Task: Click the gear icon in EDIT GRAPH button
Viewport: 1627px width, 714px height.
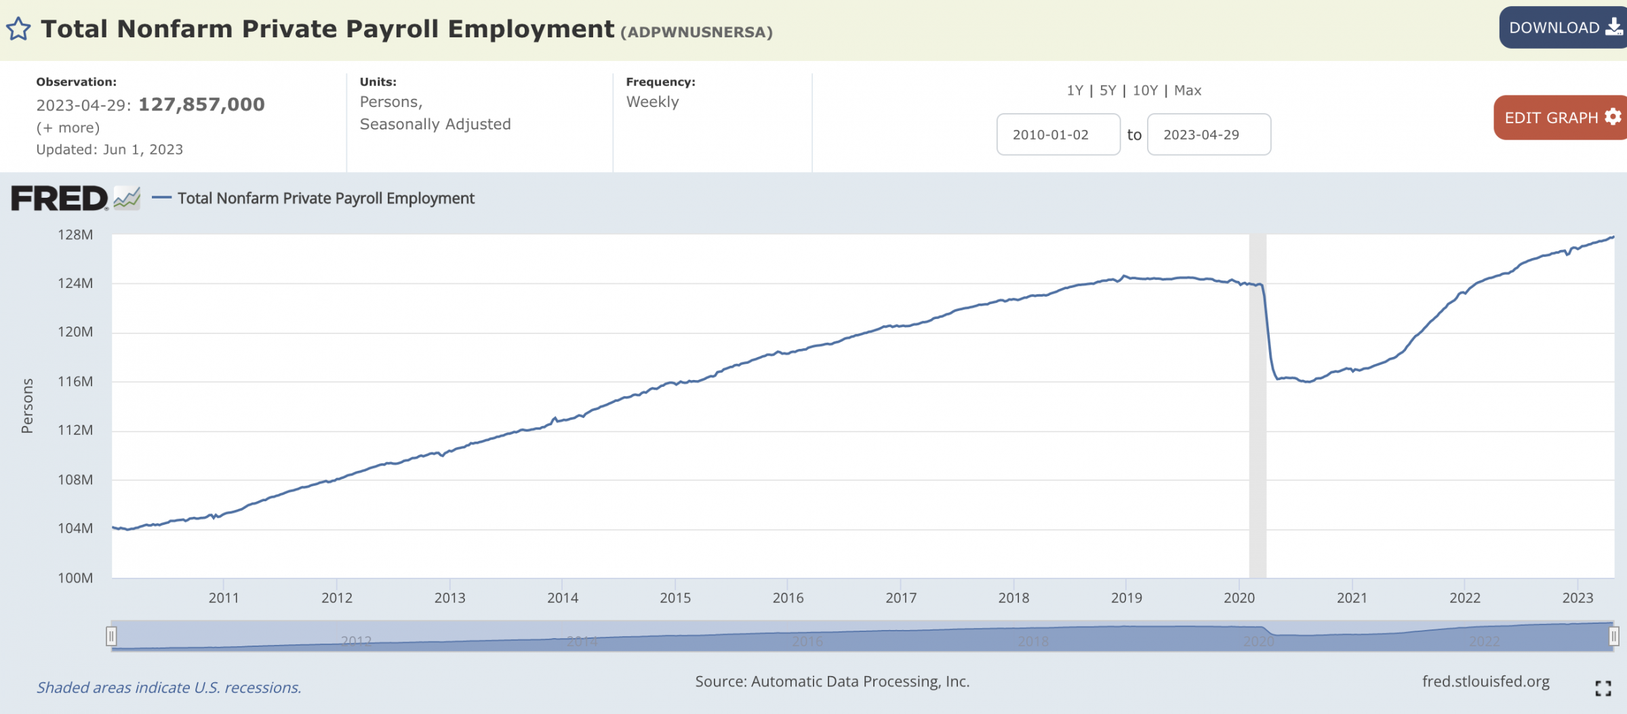Action: click(x=1613, y=117)
